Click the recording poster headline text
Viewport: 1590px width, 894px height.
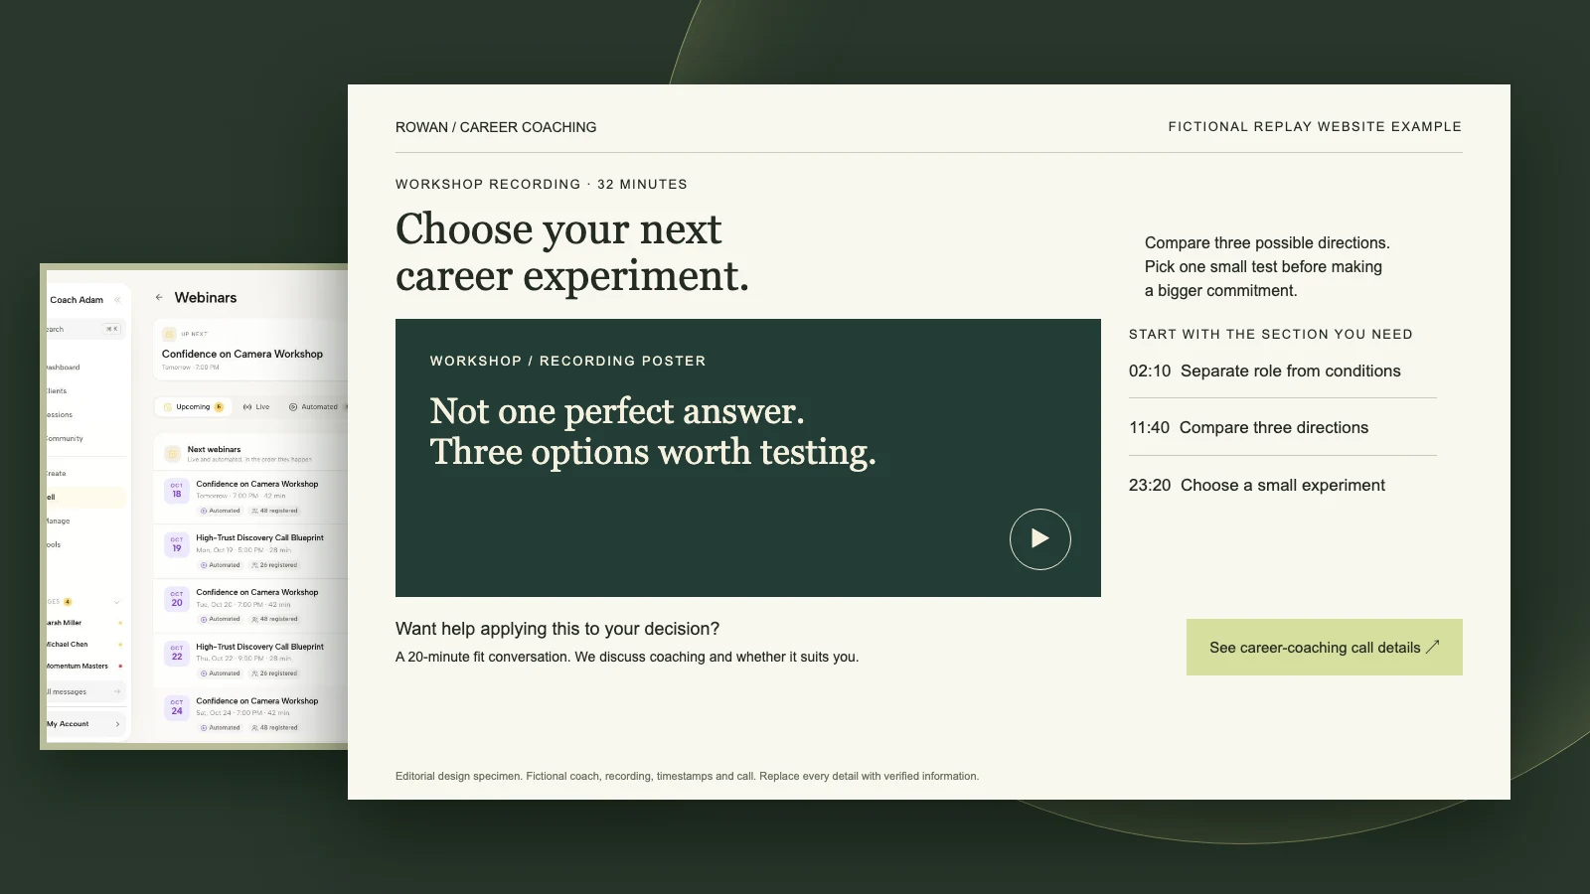coord(653,431)
